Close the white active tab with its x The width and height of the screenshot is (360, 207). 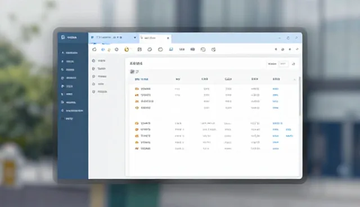pyautogui.click(x=168, y=38)
